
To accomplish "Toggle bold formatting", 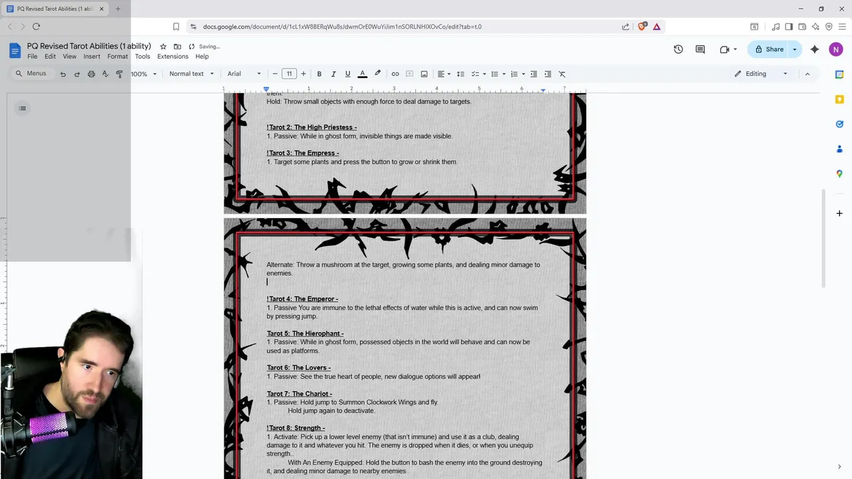I will [x=319, y=74].
